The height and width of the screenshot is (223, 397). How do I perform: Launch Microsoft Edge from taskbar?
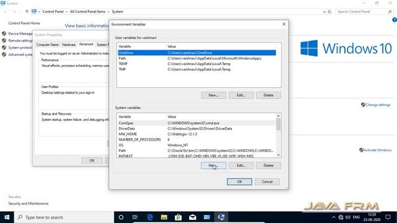(x=150, y=217)
